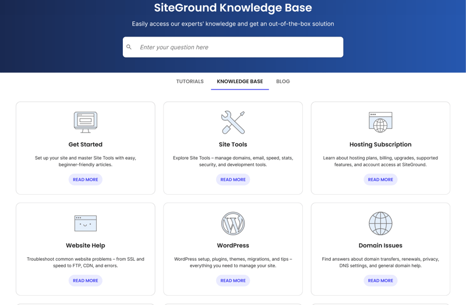Click the Hosting Subscription browser globe icon
The image size is (466, 305).
(380, 122)
